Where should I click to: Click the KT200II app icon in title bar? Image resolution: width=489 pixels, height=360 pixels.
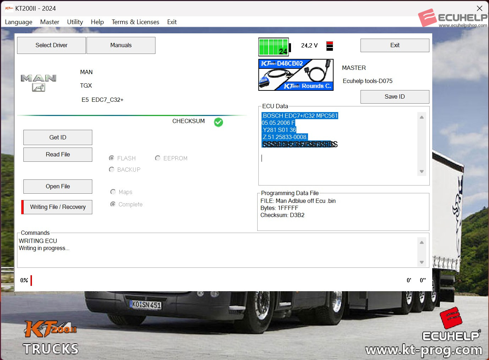tap(9, 8)
